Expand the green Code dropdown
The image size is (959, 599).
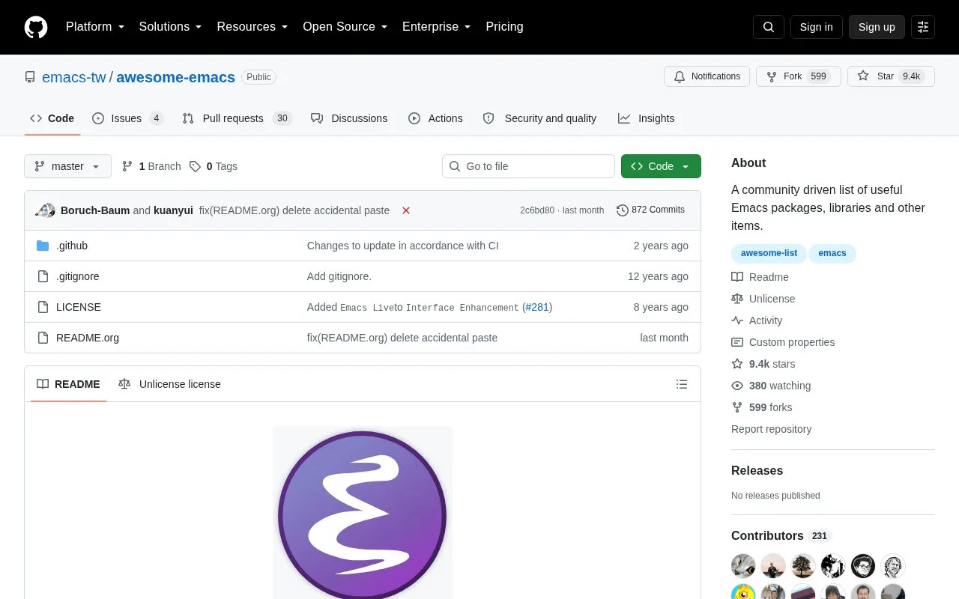point(661,166)
